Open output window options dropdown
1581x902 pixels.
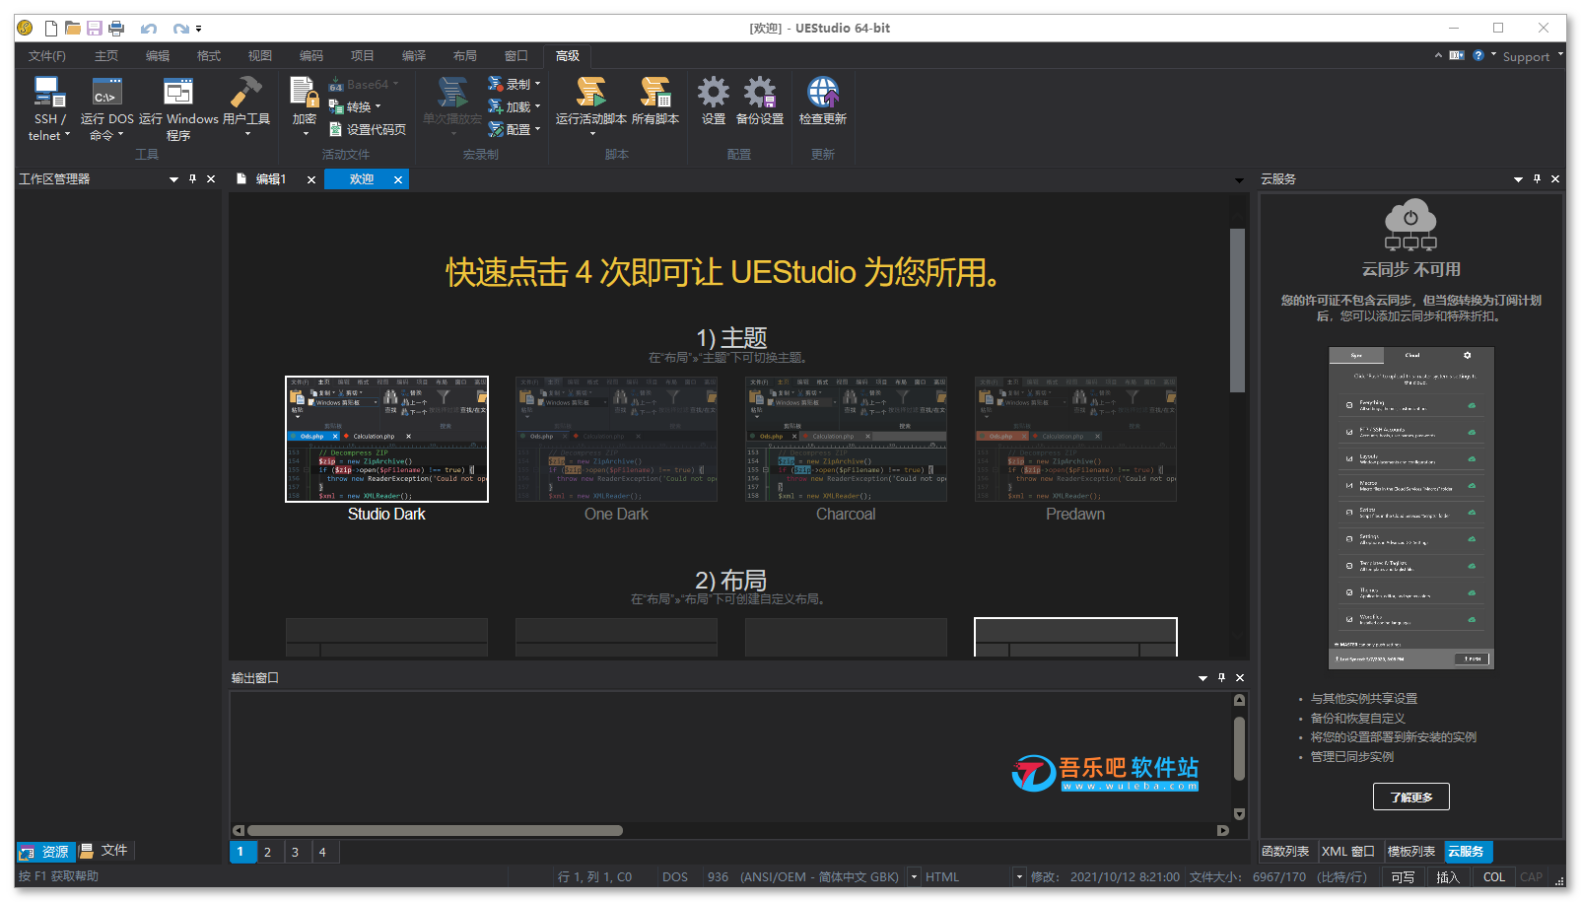pyautogui.click(x=1203, y=678)
